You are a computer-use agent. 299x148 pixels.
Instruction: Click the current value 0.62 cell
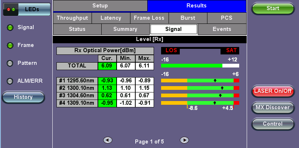coord(107,96)
